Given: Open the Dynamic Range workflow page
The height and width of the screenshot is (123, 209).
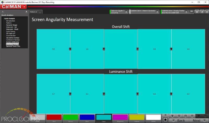Looking at the screenshot, I should (x=12, y=25).
